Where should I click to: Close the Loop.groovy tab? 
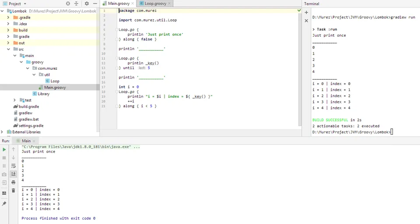pyautogui.click(x=169, y=3)
